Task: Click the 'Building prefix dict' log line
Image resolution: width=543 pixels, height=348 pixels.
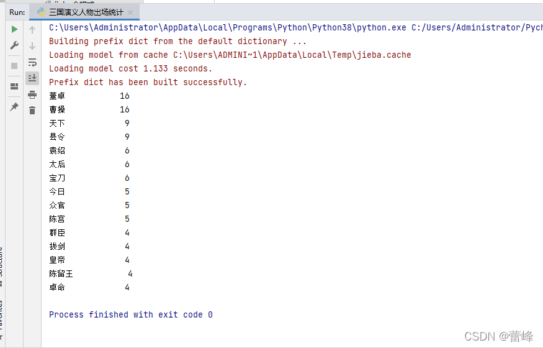Action: (177, 41)
